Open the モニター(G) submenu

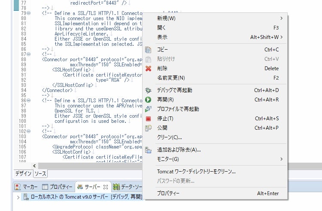(x=216, y=159)
